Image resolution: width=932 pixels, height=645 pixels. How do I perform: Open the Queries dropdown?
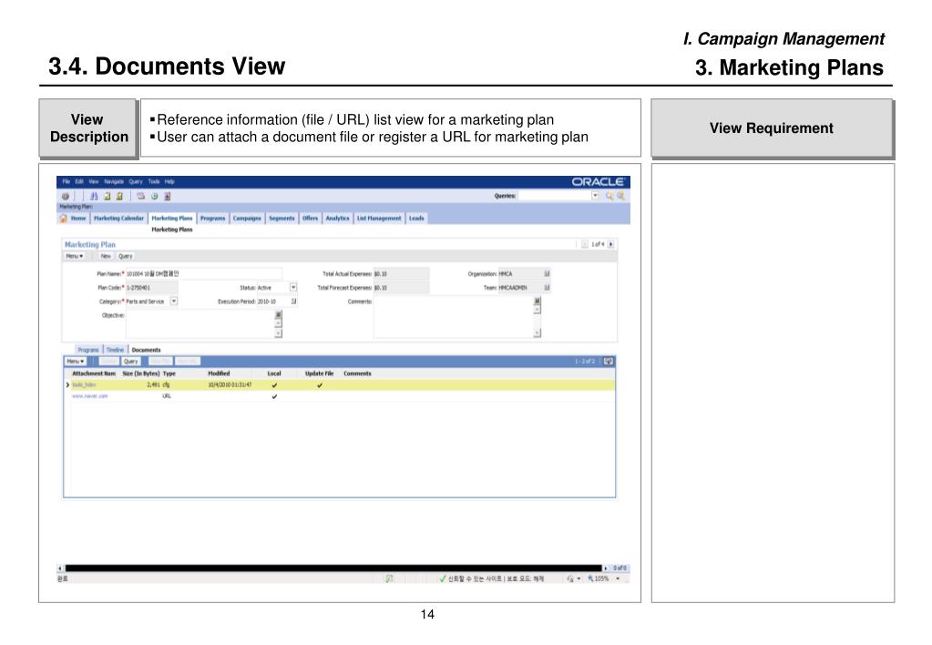595,196
